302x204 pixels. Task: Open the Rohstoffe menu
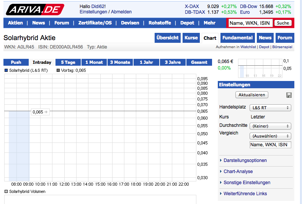[160, 23]
